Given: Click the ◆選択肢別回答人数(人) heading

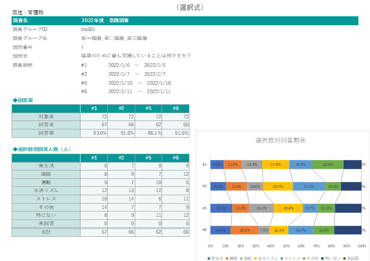Looking at the screenshot, I should (42, 149).
